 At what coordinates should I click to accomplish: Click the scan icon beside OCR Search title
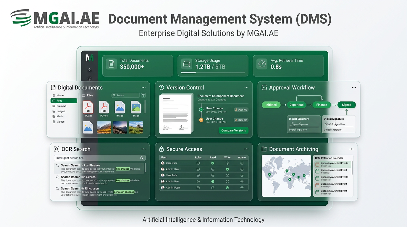pyautogui.click(x=56, y=149)
